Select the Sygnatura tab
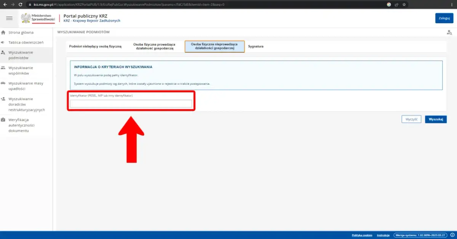457x239 pixels. [256, 46]
